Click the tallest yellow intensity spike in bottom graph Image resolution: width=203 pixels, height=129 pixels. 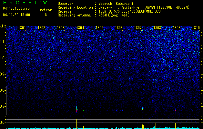[76, 124]
